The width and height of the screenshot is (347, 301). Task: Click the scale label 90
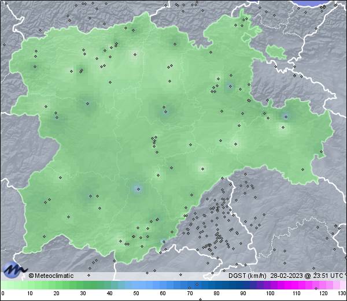tap(243, 293)
